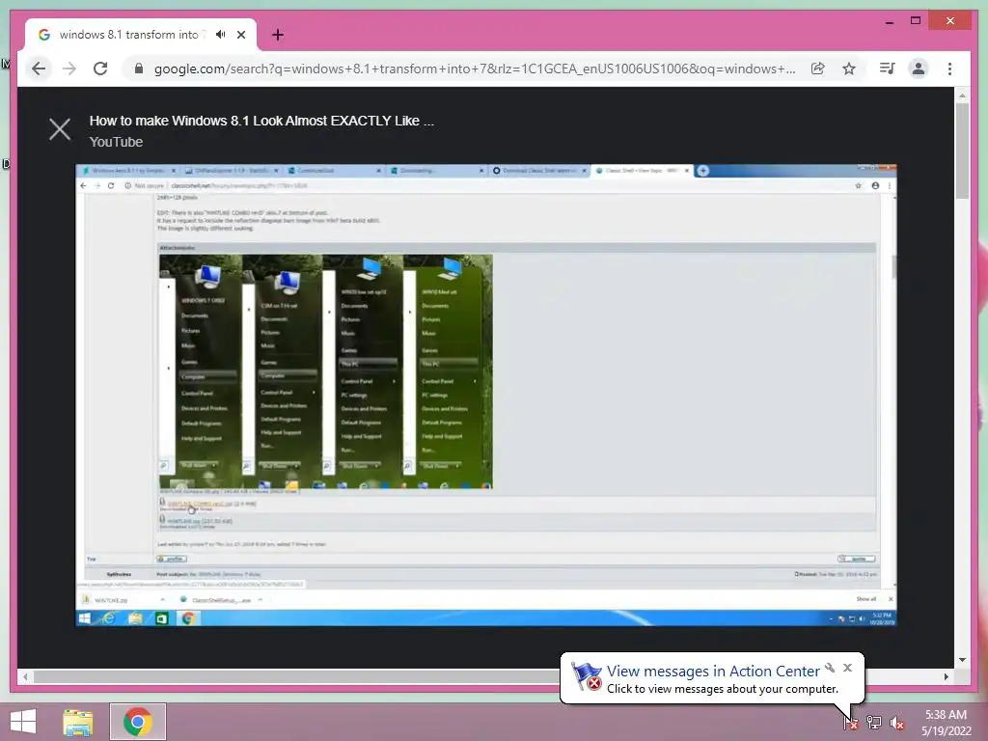Click the scroll down arrow of page
This screenshot has height=741, width=988.
coord(962,660)
